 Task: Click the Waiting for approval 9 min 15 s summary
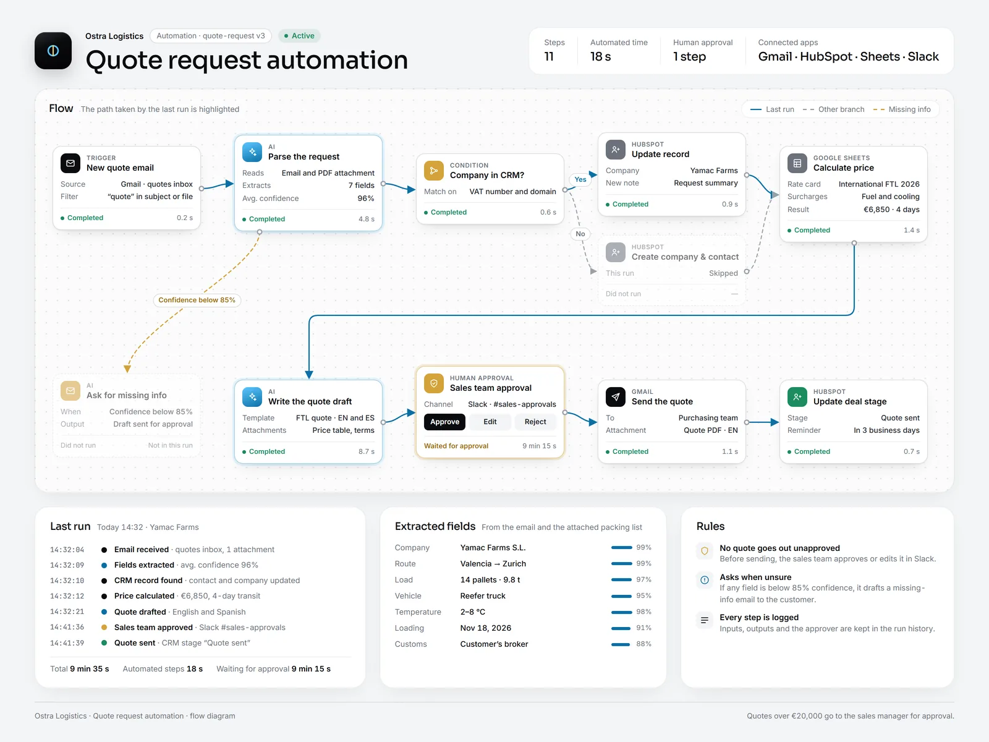point(274,669)
